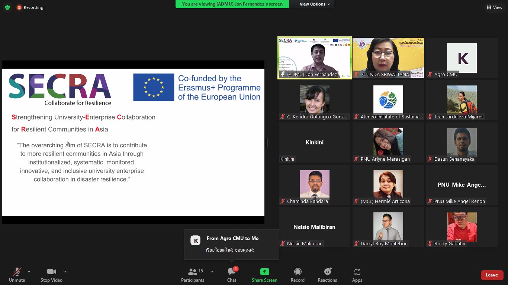Click muted mic icon on Jean Jardeleza Mijares tile
508x285 pixels.
430,117
